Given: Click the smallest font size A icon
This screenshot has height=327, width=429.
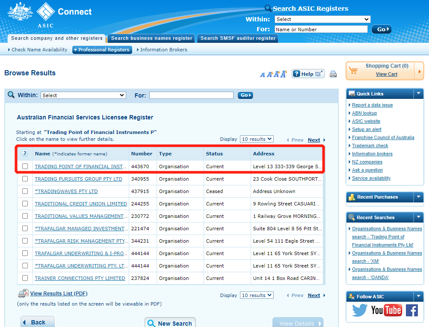Looking at the screenshot, I should 262,75.
